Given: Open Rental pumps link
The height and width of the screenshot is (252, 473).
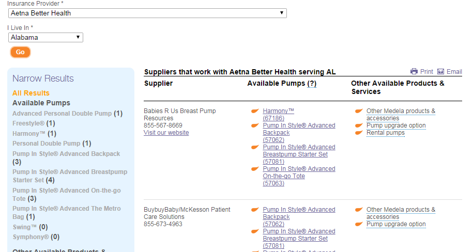Looking at the screenshot, I should click(x=386, y=133).
